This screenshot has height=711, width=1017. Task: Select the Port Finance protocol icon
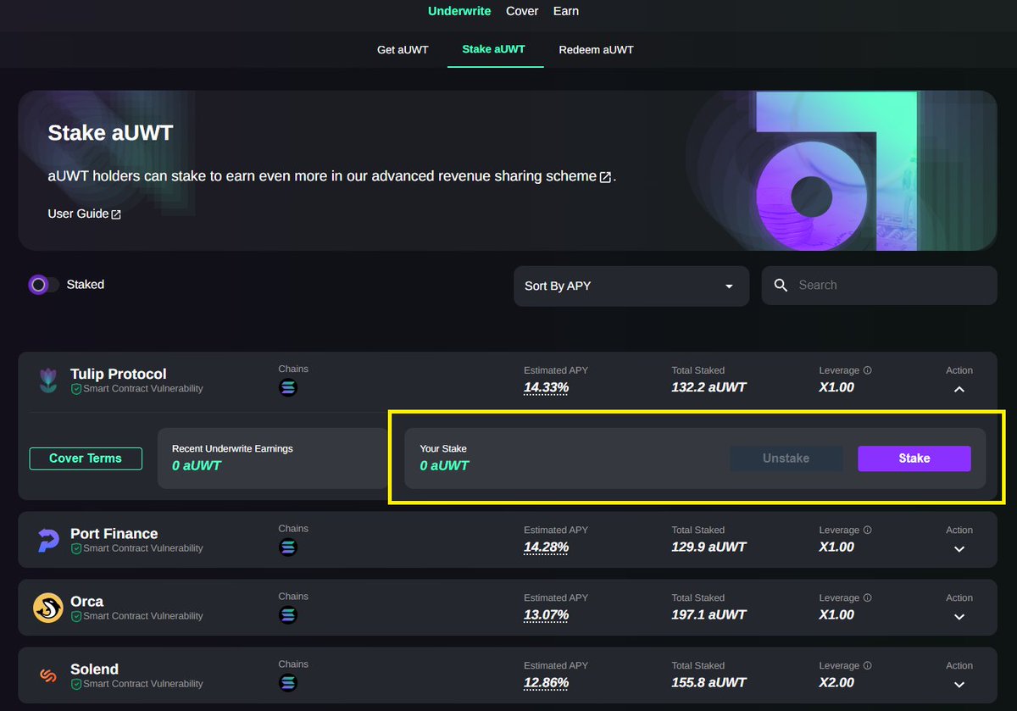click(48, 539)
